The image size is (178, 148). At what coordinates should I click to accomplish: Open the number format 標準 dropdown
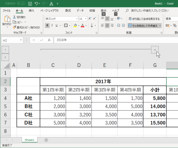tap(172, 19)
